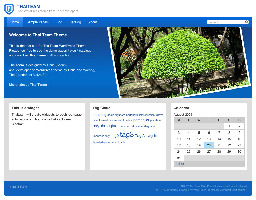This screenshot has width=256, height=200.
Task: Click the search magnifier icon
Action: coord(246,22)
